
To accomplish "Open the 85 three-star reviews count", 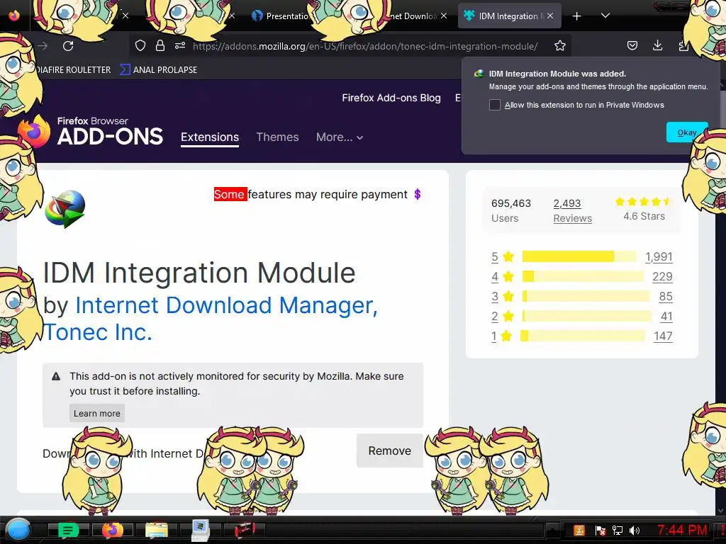I will click(x=666, y=297).
